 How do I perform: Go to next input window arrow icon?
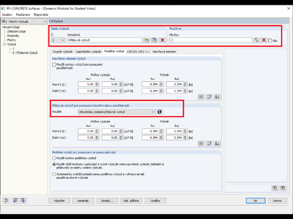23,201
